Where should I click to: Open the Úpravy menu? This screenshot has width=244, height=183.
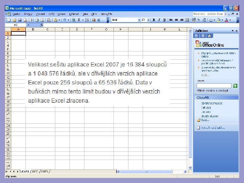point(28,14)
